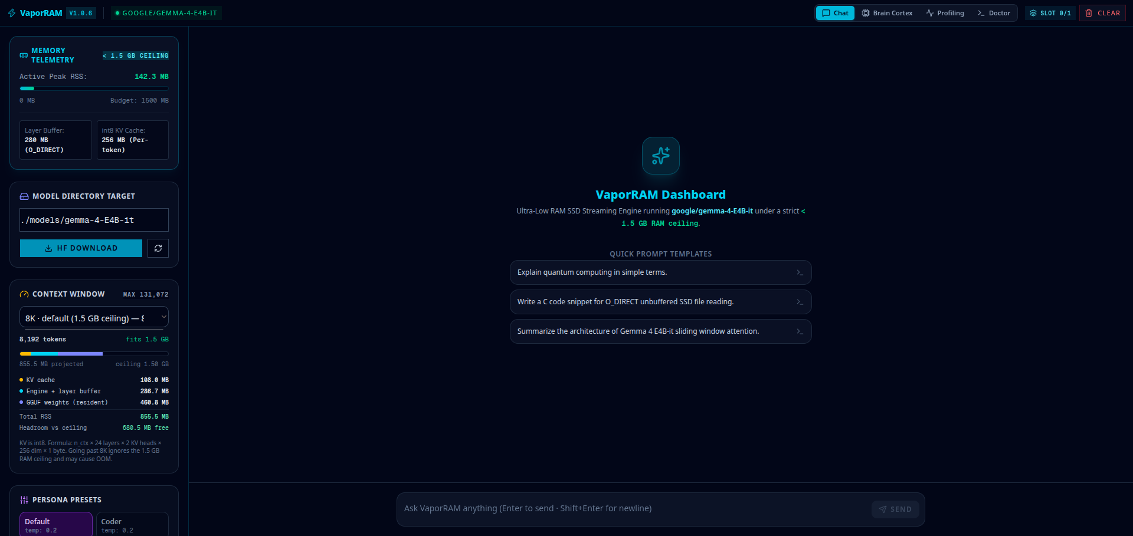This screenshot has width=1133, height=536.
Task: Click the SLOT 0/1 indicator
Action: tap(1050, 13)
